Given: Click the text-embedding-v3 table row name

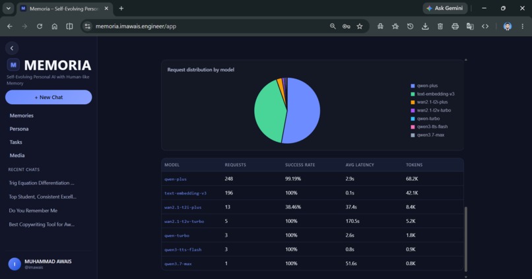Looking at the screenshot, I should coord(185,193).
